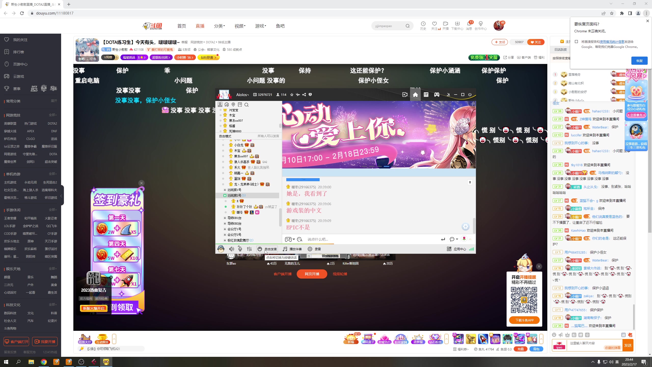
Task: Open File Explorer from the taskbar
Action: pos(31,362)
